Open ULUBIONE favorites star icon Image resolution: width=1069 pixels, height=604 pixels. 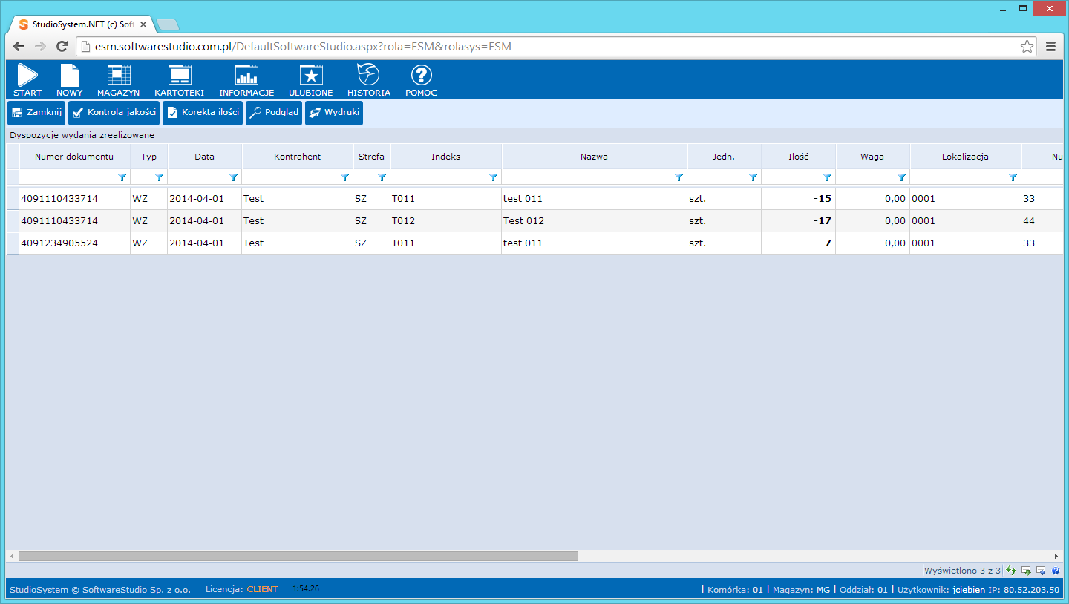310,80
